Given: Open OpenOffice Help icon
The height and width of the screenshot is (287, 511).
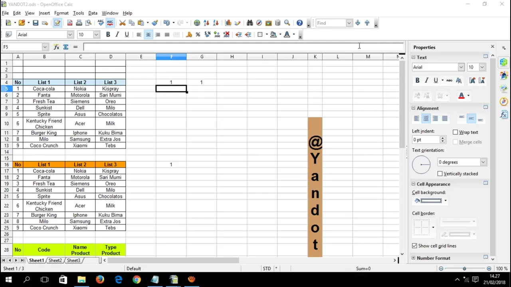Looking at the screenshot, I should [299, 23].
